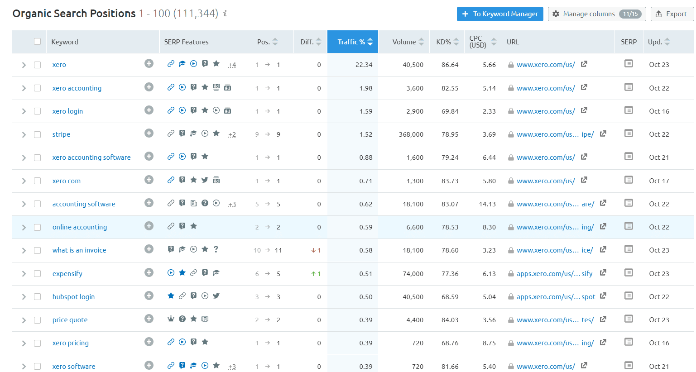Click the Export button
This screenshot has height=372, width=696.
pos(672,14)
